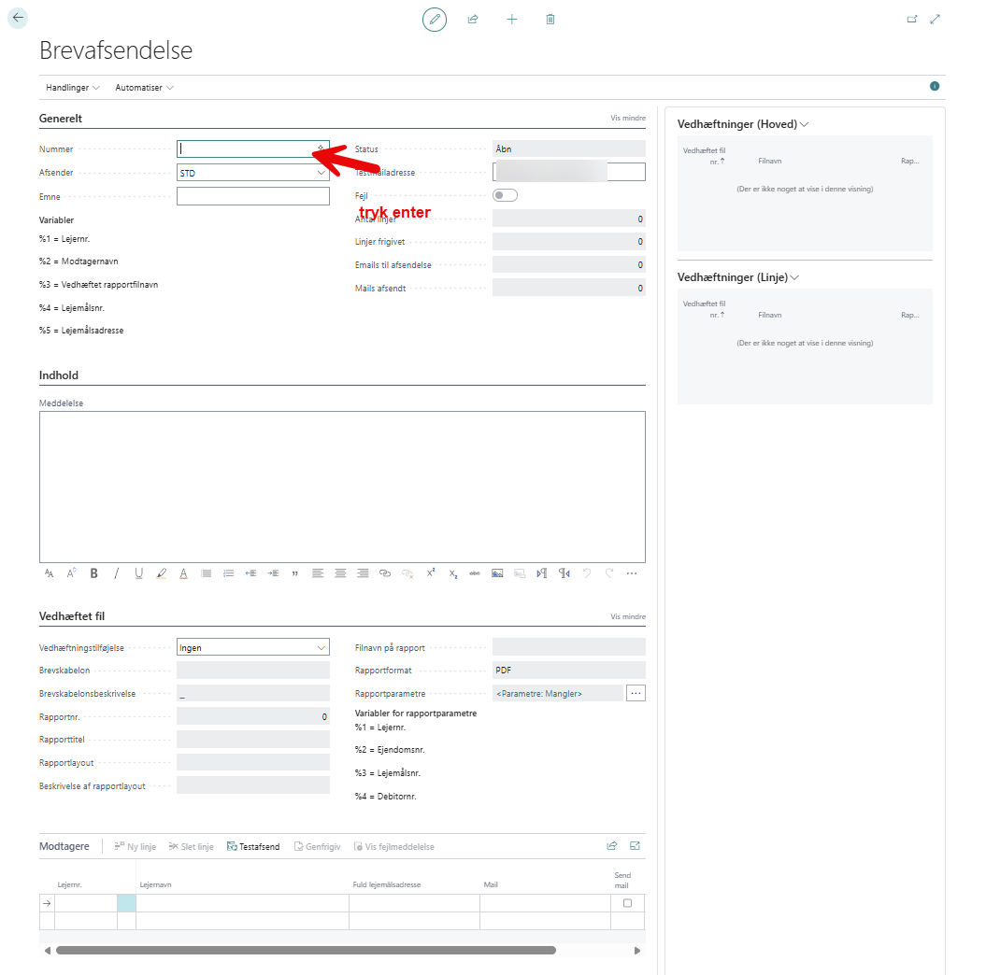This screenshot has height=975, width=986.
Task: Click the horizontal scrollbar under Modtagere grid
Action: click(306, 951)
